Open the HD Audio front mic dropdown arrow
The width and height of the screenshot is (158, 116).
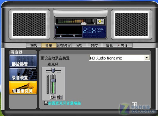click(147, 58)
